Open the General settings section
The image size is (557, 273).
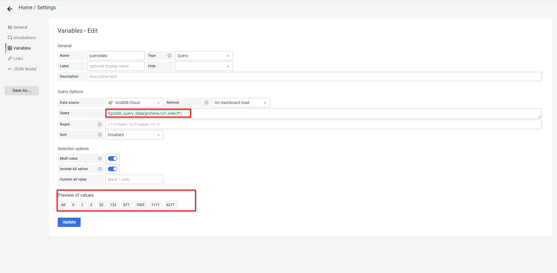(20, 27)
